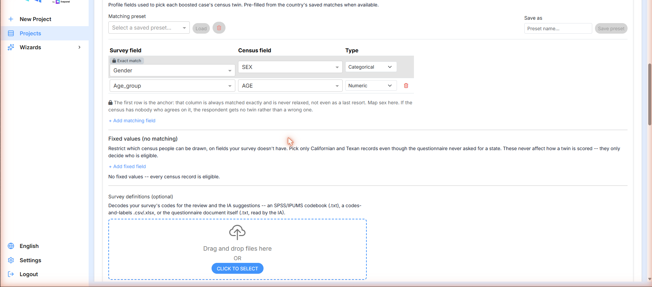Click the 'No fixed values' status text
The height and width of the screenshot is (287, 652).
click(164, 177)
